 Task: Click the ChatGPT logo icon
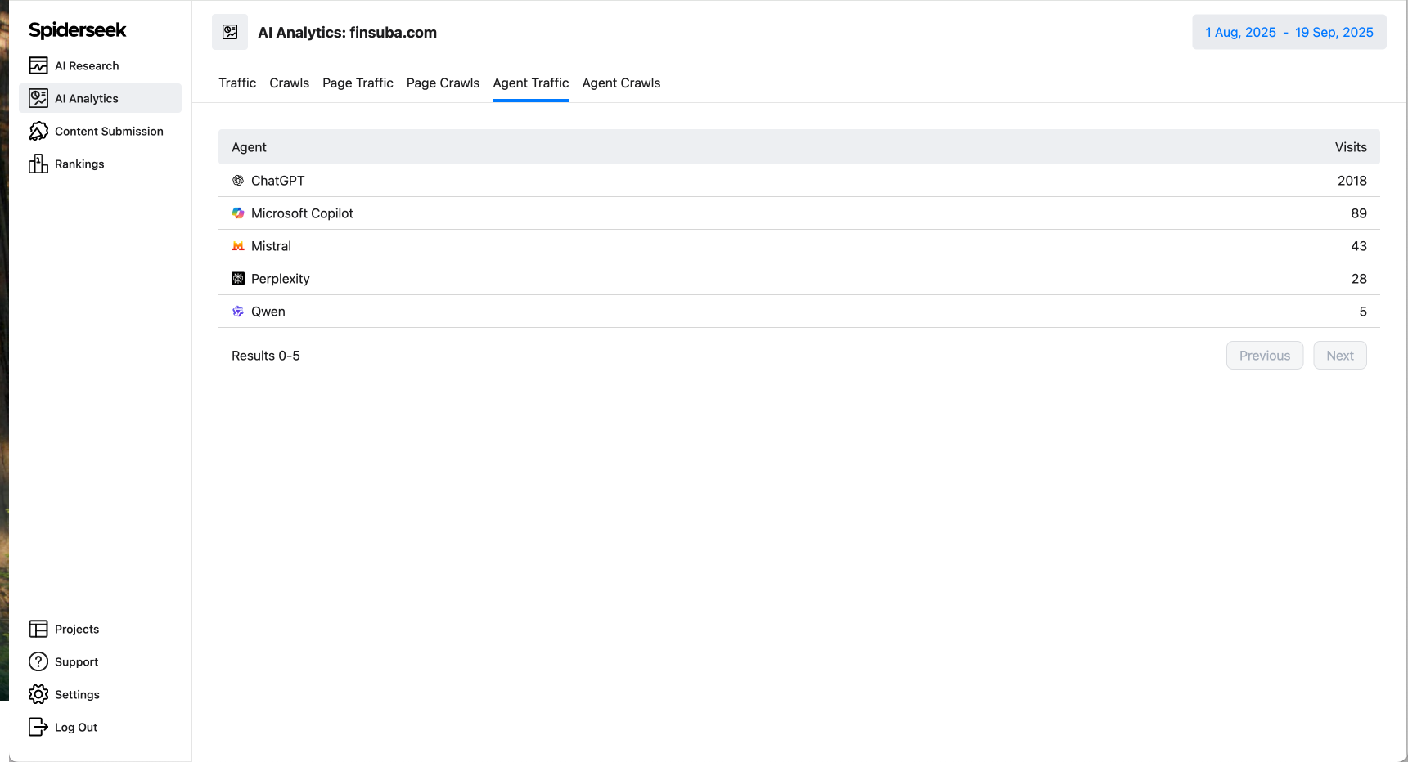tap(238, 181)
